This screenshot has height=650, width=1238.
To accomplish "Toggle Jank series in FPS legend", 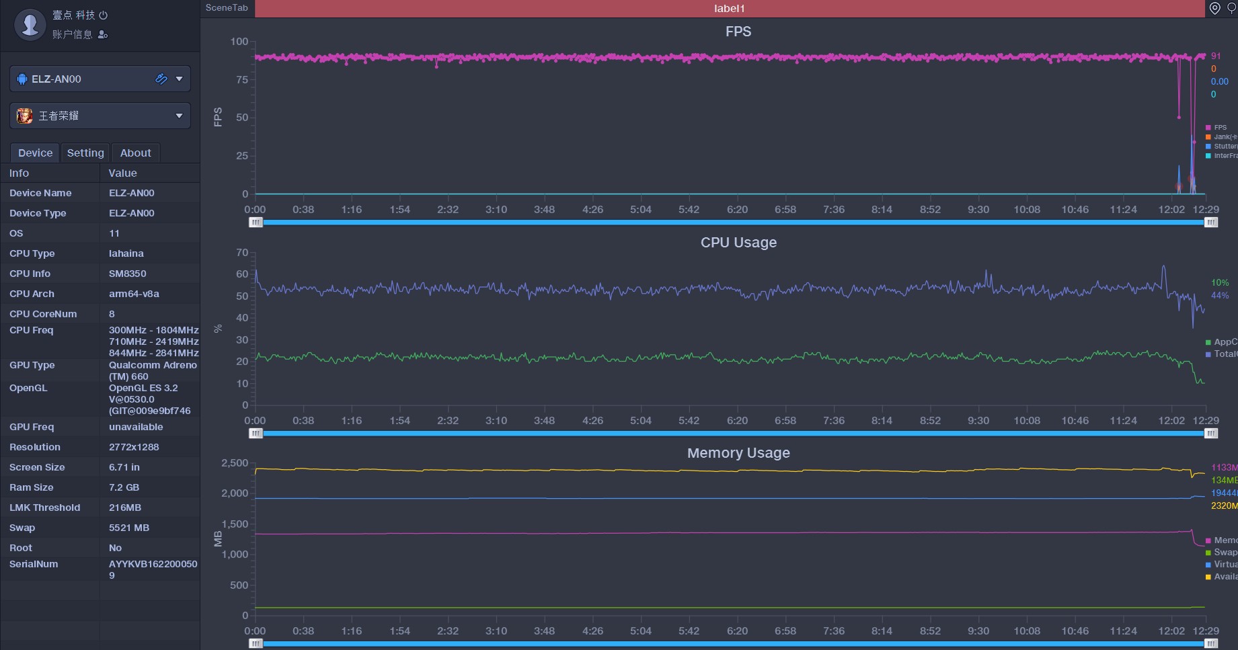I will 1221,136.
